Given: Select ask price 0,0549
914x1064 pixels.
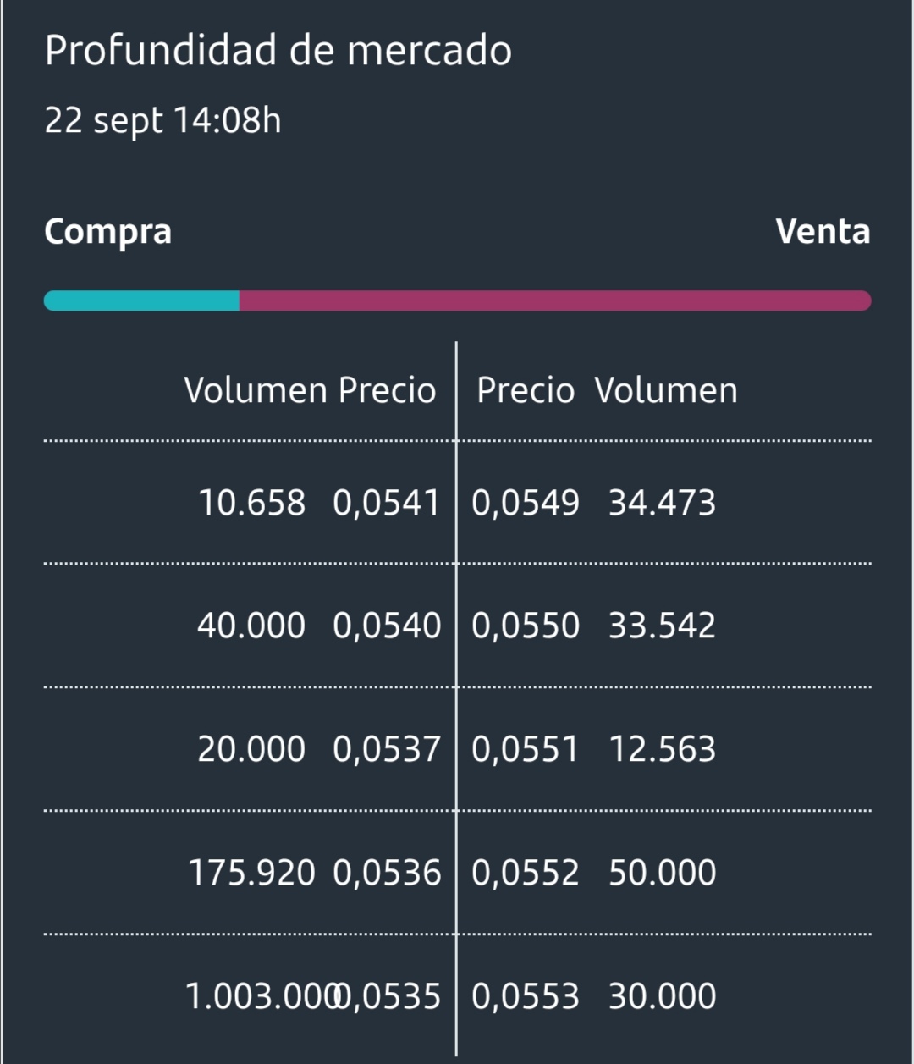Looking at the screenshot, I should (526, 503).
